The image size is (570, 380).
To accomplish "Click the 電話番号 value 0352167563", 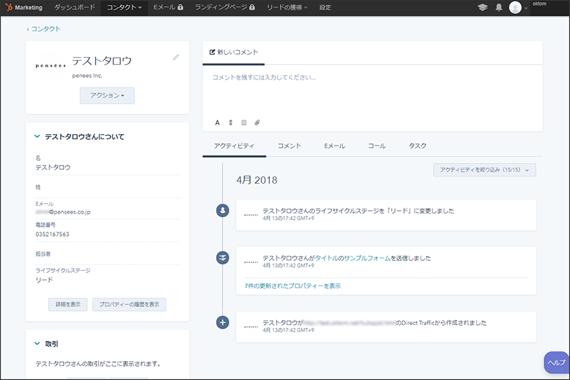I will point(52,234).
